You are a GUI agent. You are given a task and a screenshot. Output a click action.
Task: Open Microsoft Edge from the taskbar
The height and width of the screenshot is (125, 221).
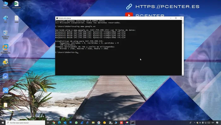(x=59, y=122)
